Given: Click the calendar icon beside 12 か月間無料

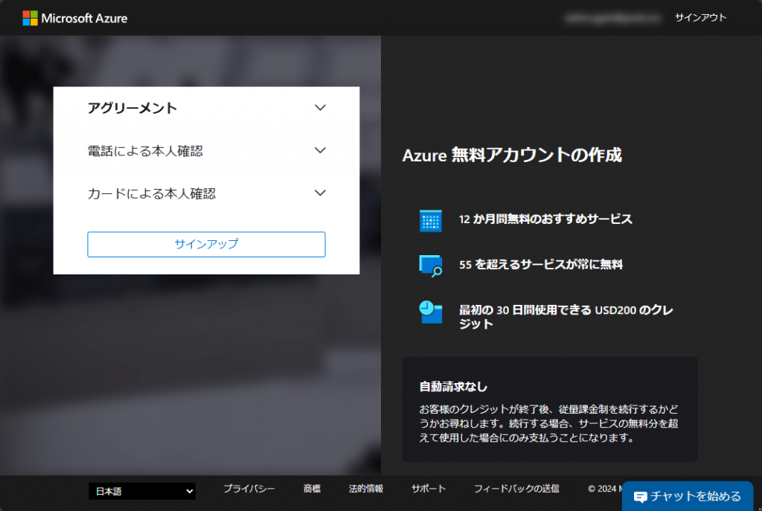Looking at the screenshot, I should pos(431,221).
